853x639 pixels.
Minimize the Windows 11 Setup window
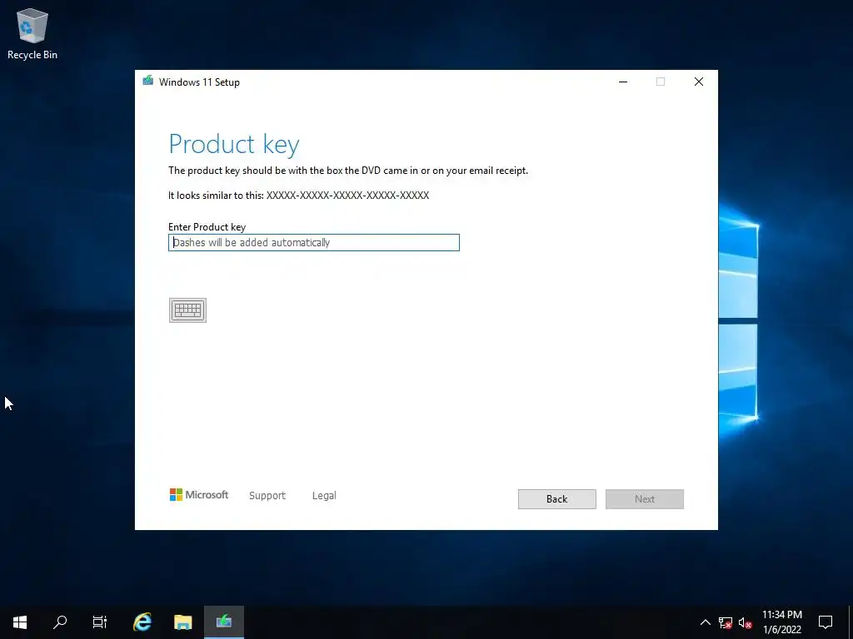623,82
